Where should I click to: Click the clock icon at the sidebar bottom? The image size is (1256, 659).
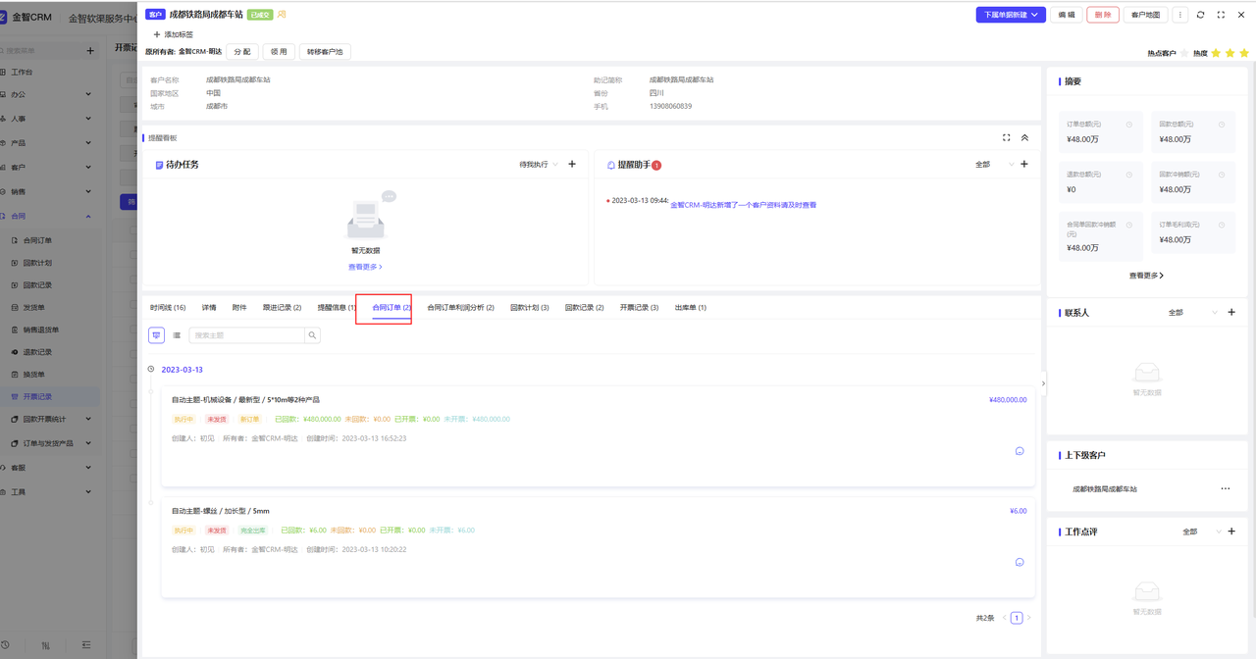(5, 645)
